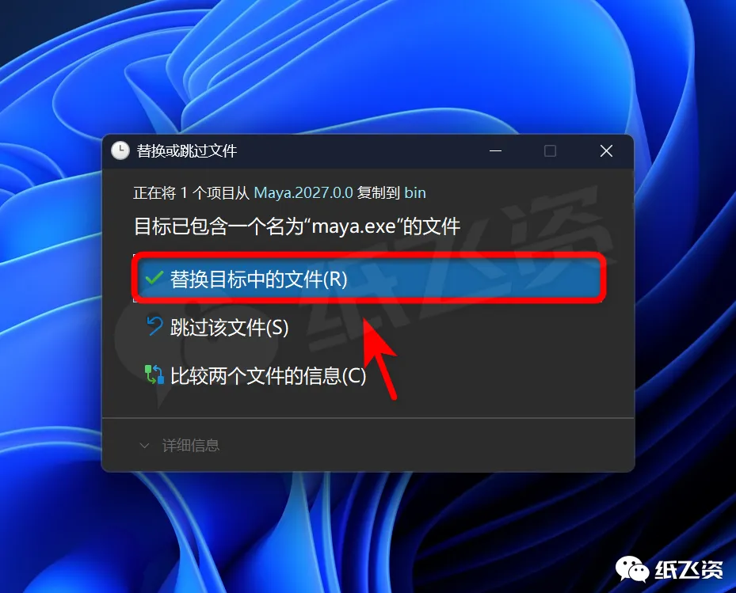Click the 替换或跳过文件 title bar text
The width and height of the screenshot is (736, 593).
click(x=187, y=151)
